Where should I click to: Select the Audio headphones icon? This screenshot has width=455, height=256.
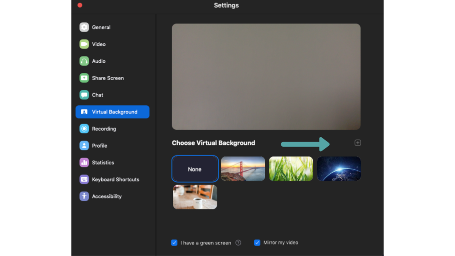click(x=84, y=61)
